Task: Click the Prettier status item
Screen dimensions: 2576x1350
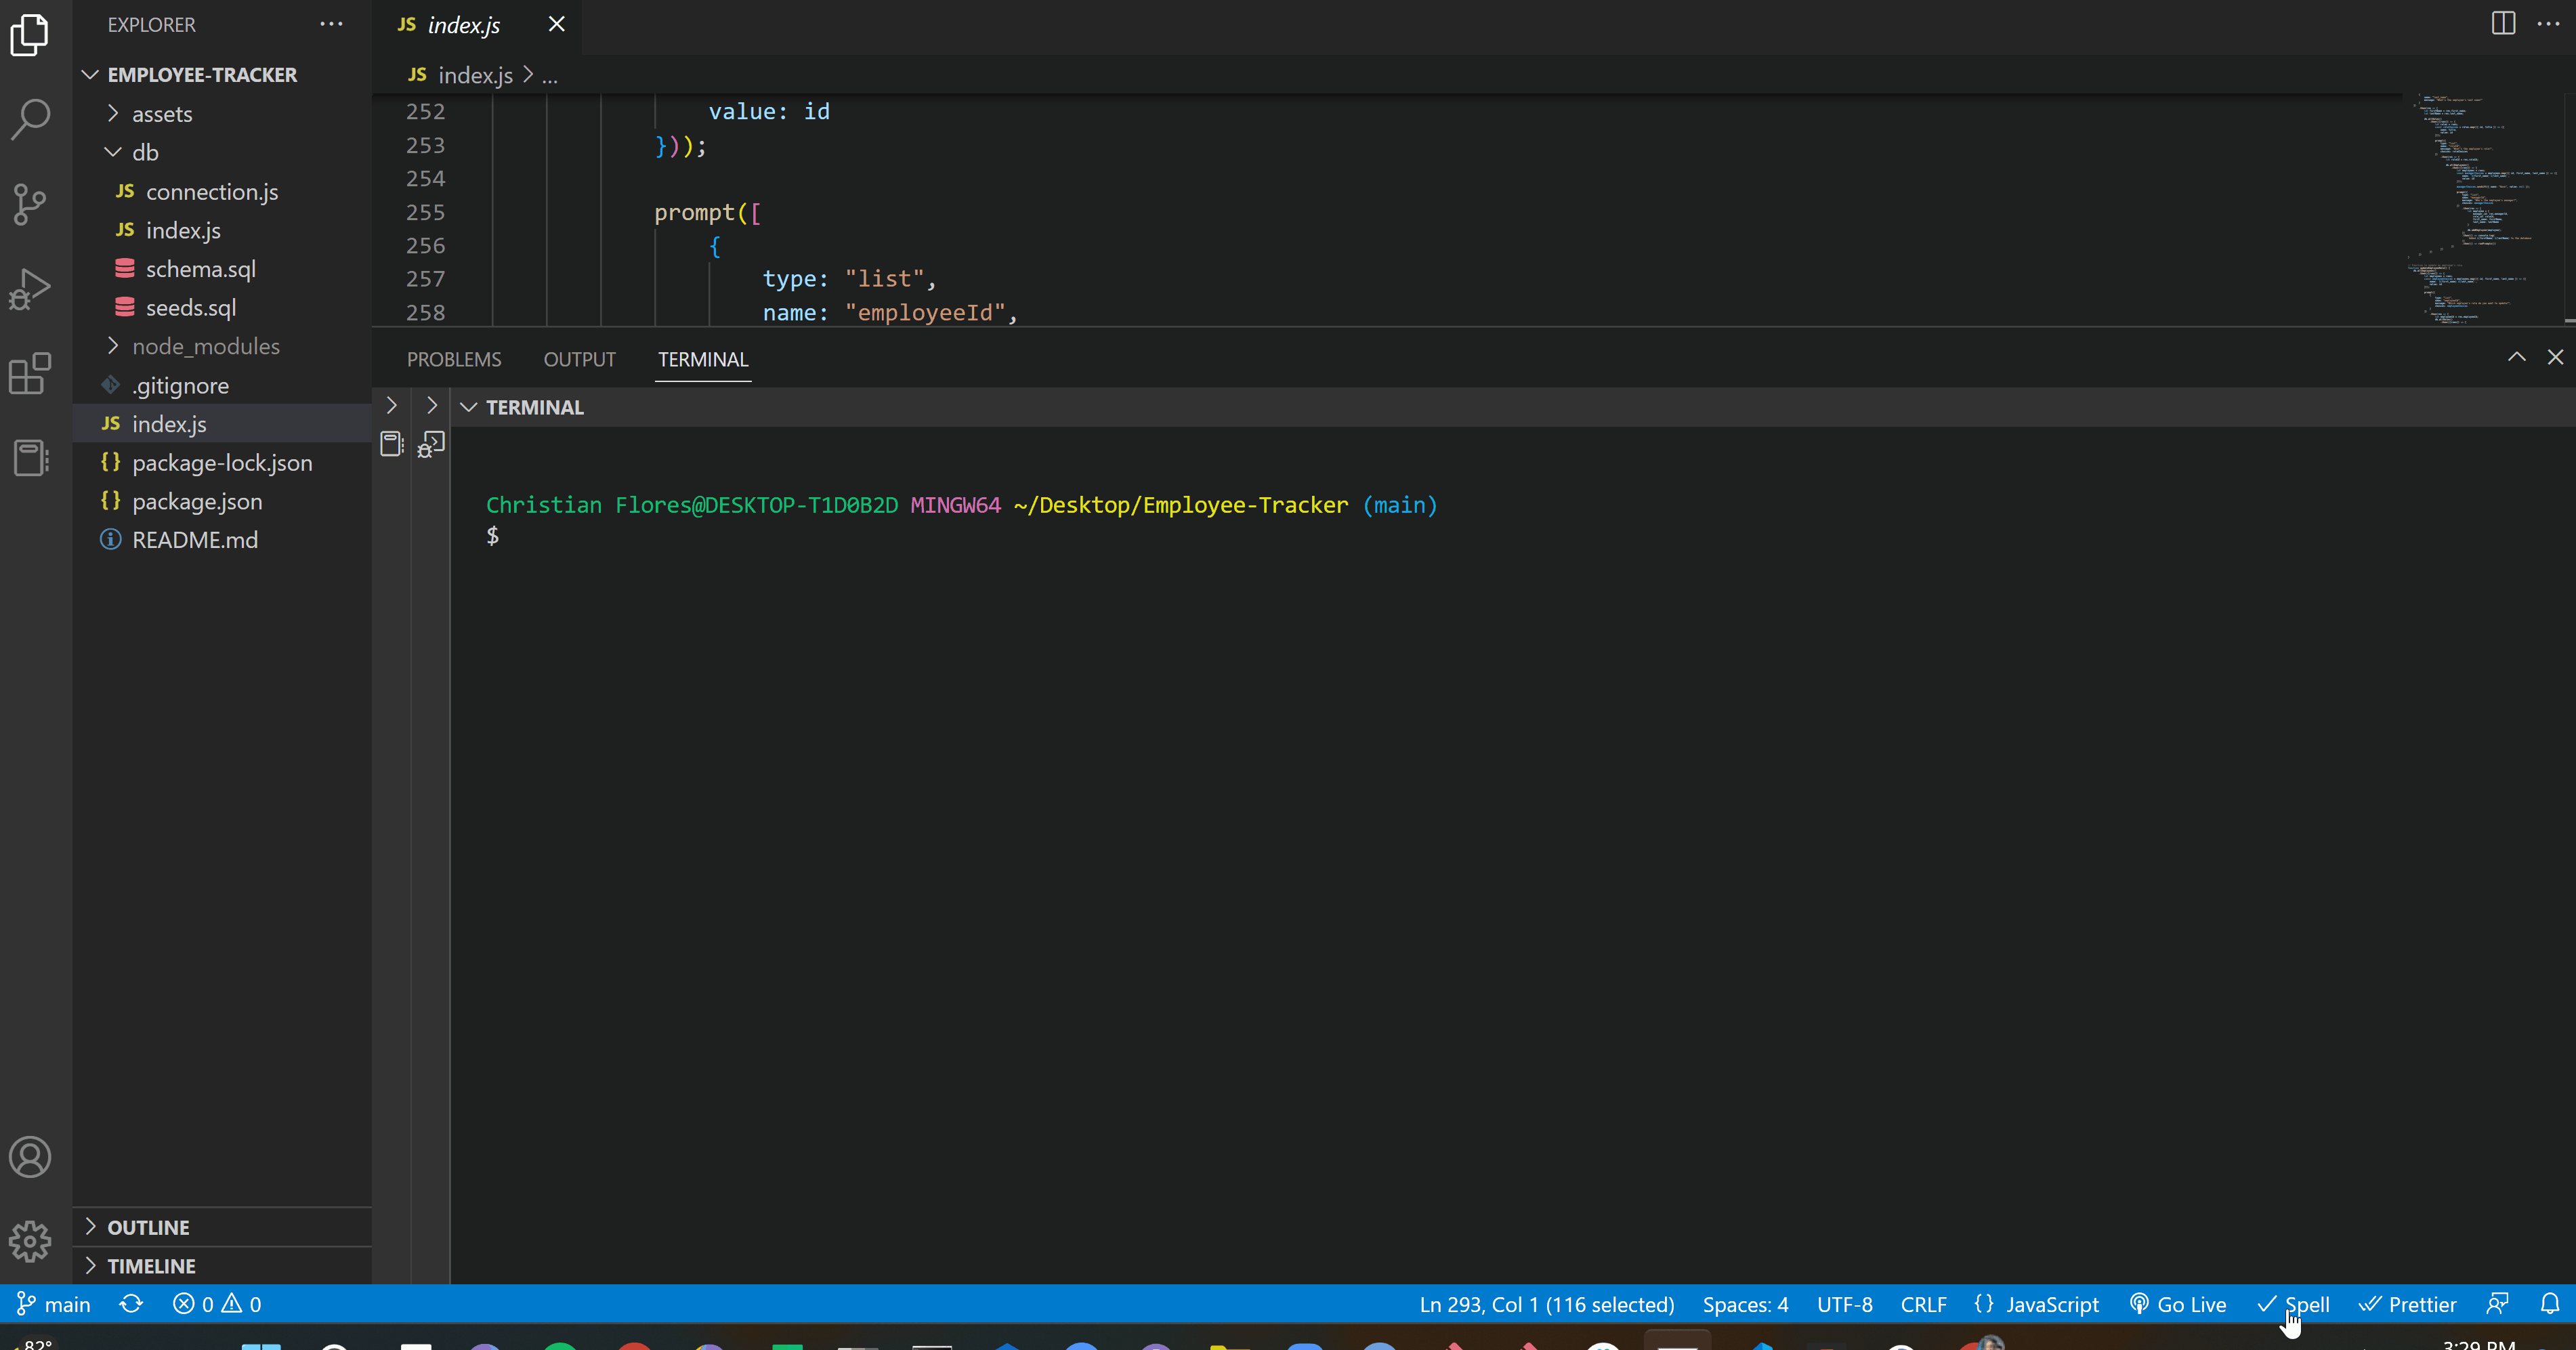Action: pyautogui.click(x=2407, y=1304)
